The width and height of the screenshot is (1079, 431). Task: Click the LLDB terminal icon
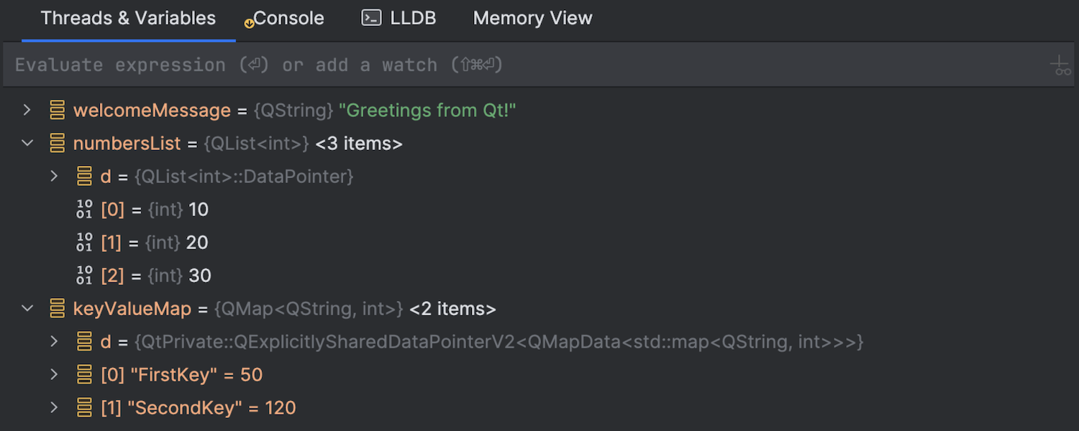pyautogui.click(x=371, y=18)
